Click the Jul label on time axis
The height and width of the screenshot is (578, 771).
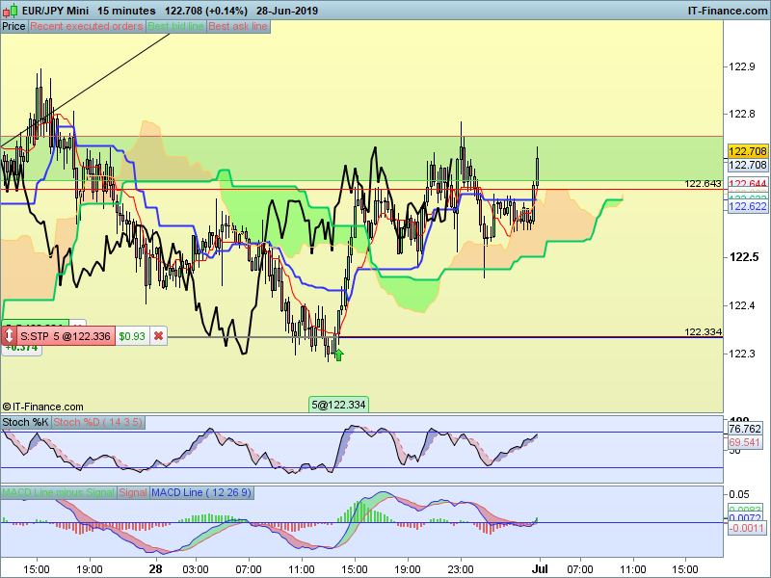pyautogui.click(x=540, y=569)
